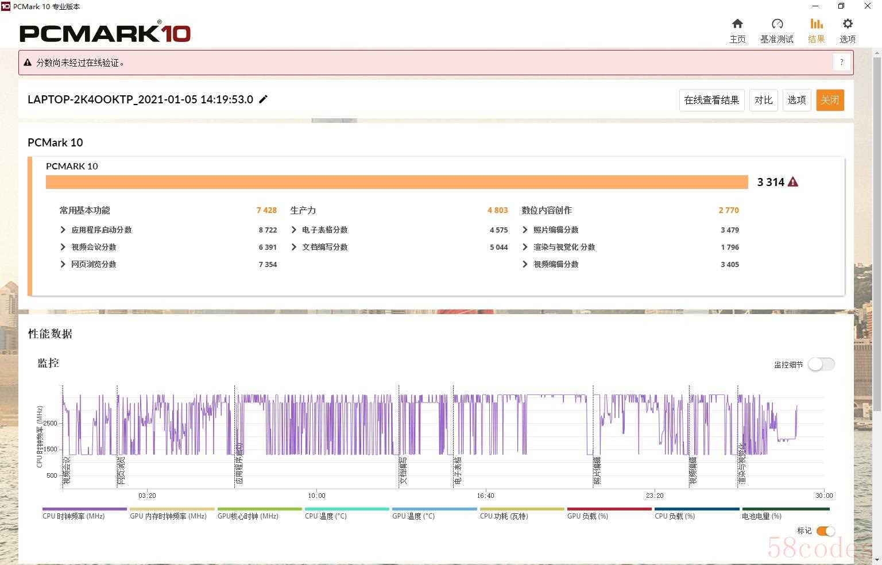The width and height of the screenshot is (882, 565).
Task: Click the 8 722 app startup score value
Action: click(x=268, y=230)
